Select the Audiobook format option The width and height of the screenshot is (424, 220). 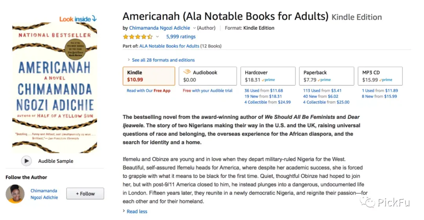(208, 76)
